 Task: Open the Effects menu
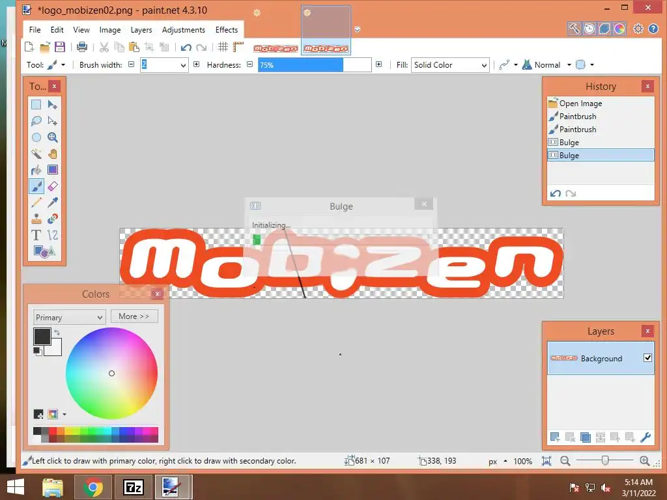pyautogui.click(x=227, y=30)
